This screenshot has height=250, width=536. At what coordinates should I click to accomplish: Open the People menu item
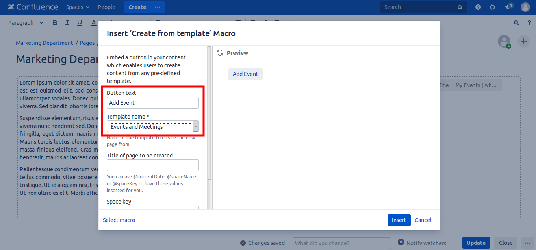(x=106, y=7)
